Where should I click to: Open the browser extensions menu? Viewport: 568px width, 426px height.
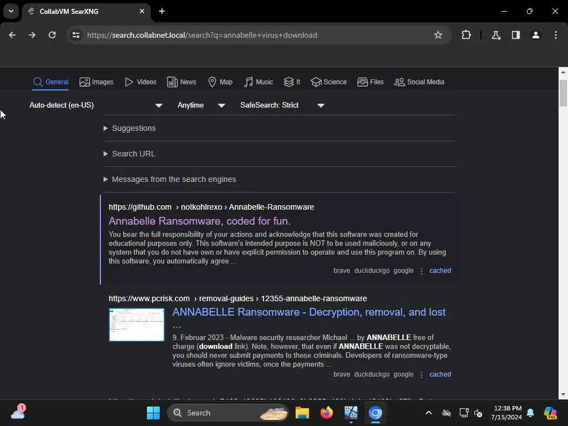pyautogui.click(x=466, y=35)
